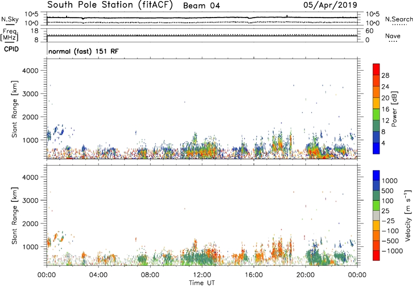The image size is (413, 286).
Task: Click the 'normal (fast) 151 RF' text
Action: [84, 51]
